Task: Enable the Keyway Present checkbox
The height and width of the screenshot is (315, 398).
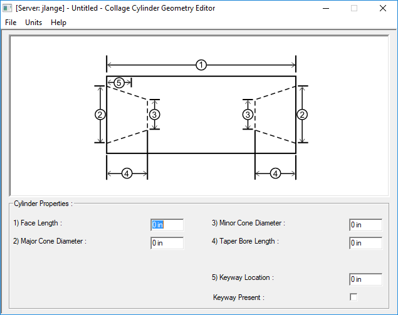Action: [353, 297]
